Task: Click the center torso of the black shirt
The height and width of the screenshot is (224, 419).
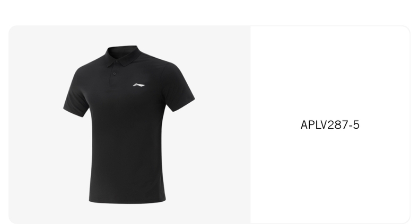Action: point(127,133)
